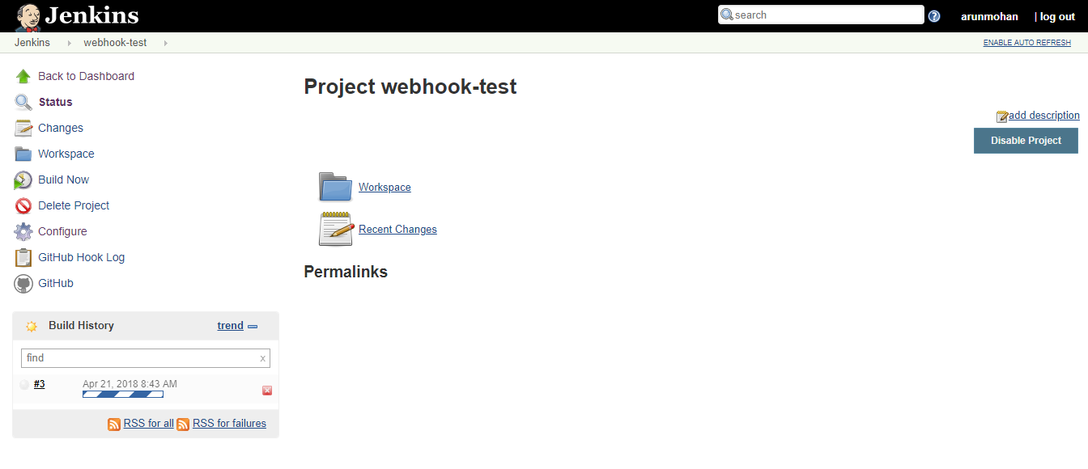Visit the GitHub link in sidebar
The width and height of the screenshot is (1088, 469).
[x=57, y=283]
